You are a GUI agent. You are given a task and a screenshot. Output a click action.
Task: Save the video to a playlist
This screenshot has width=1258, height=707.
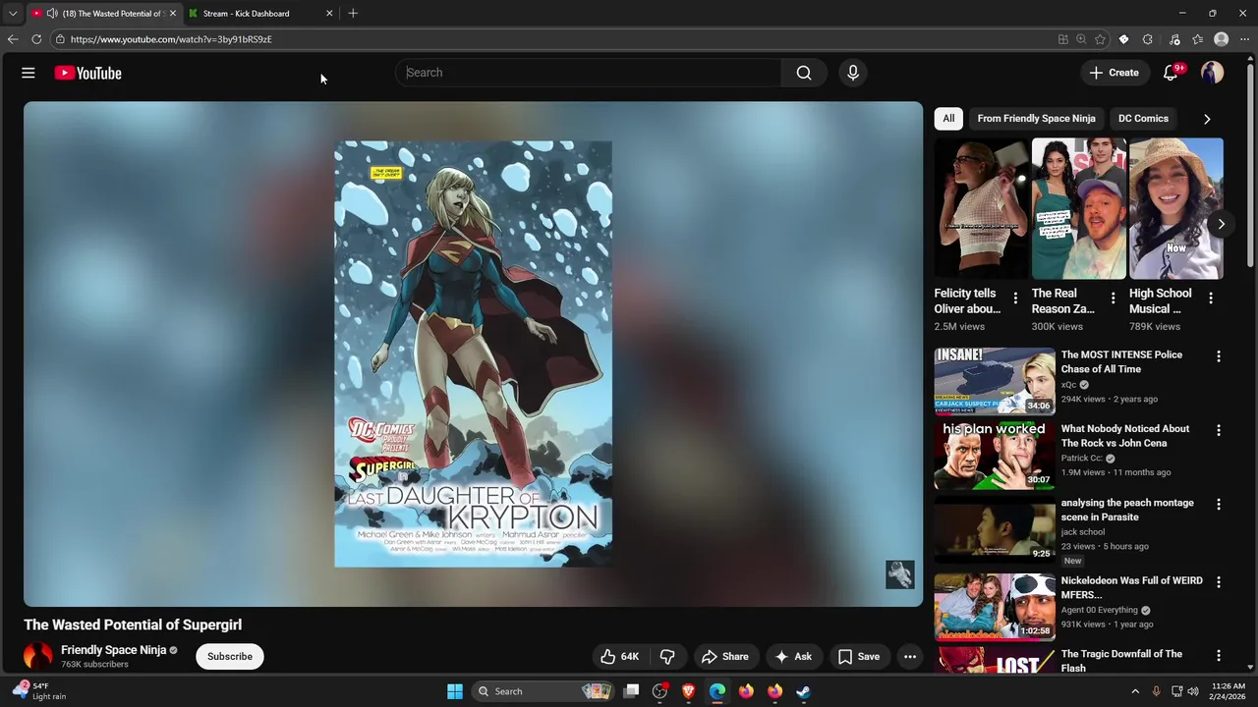click(x=858, y=656)
